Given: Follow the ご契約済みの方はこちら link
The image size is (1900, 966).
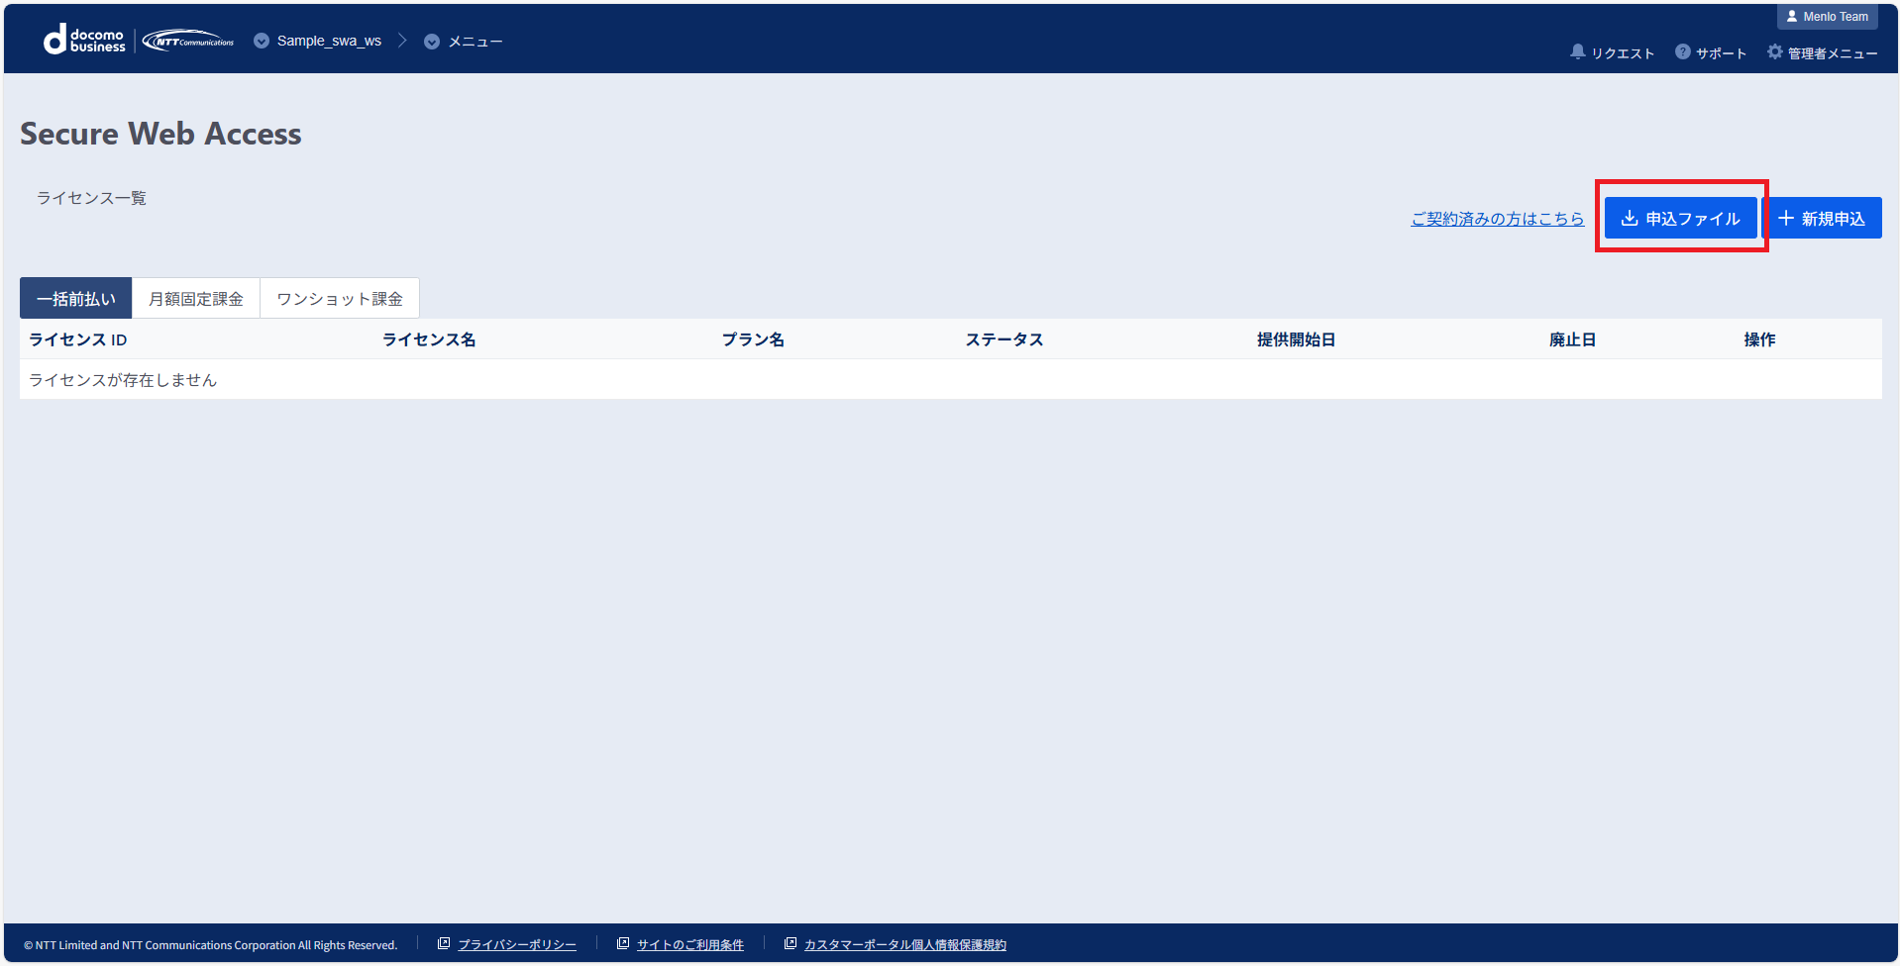Looking at the screenshot, I should (1498, 219).
